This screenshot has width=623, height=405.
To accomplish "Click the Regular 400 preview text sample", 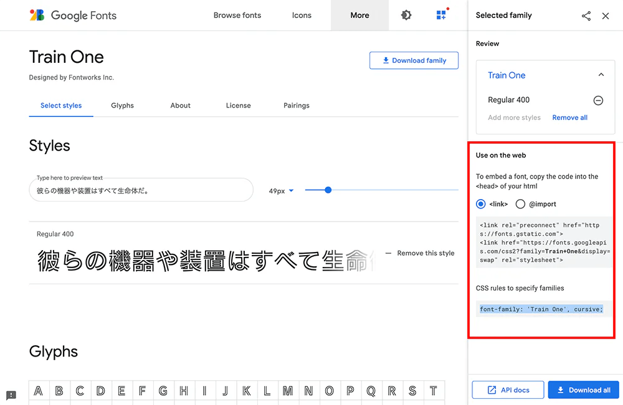I will click(206, 261).
